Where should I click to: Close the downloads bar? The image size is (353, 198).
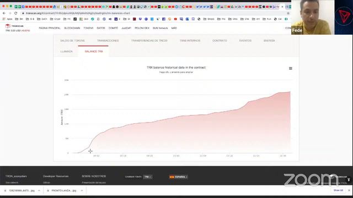349,190
